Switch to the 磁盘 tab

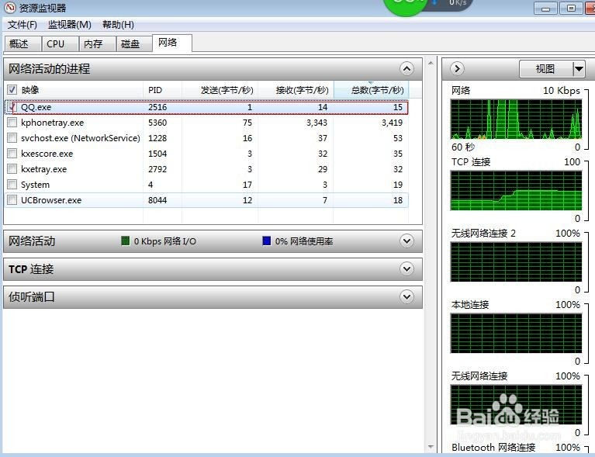pos(134,43)
